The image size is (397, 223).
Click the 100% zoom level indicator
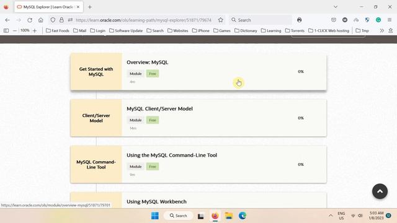coord(25,30)
